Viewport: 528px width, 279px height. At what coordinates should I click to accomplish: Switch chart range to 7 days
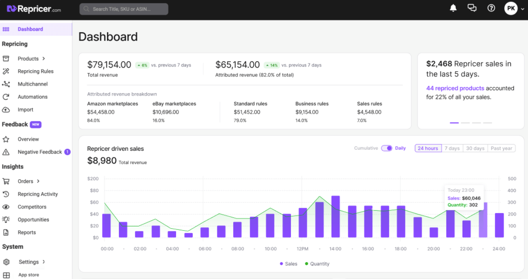(452, 148)
